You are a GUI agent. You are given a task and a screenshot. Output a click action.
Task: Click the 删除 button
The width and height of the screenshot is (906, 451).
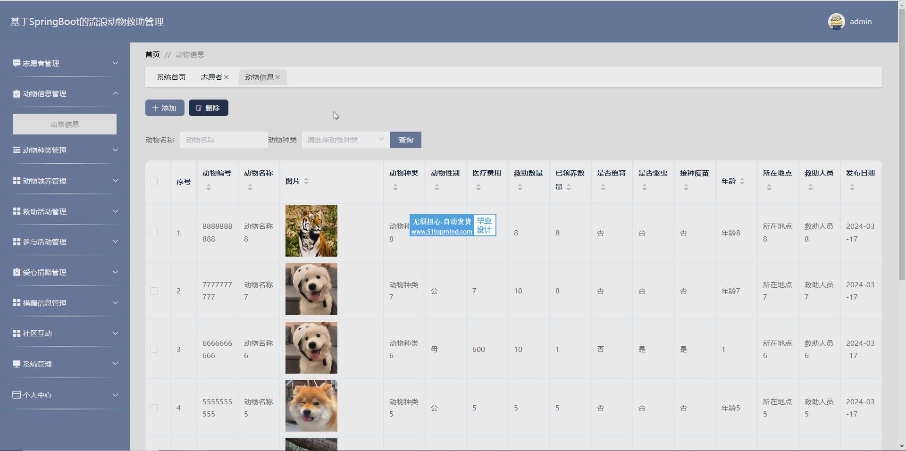click(209, 108)
